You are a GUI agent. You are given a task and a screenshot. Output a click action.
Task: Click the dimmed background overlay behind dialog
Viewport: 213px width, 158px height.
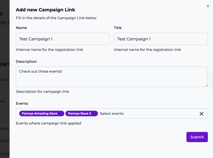(4, 79)
